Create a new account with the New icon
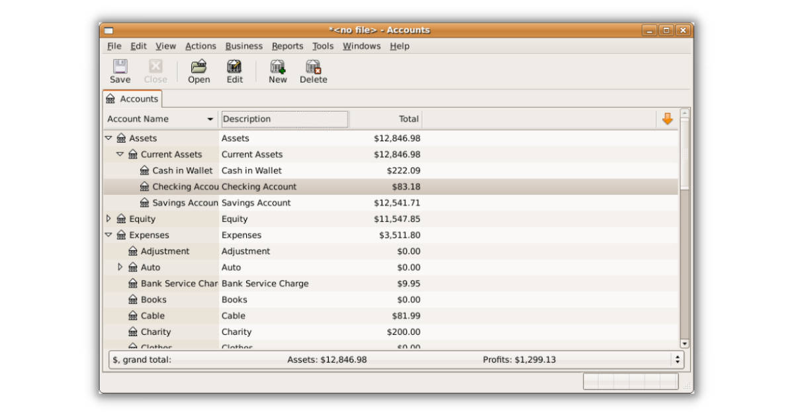This screenshot has height=416, width=794. click(277, 71)
